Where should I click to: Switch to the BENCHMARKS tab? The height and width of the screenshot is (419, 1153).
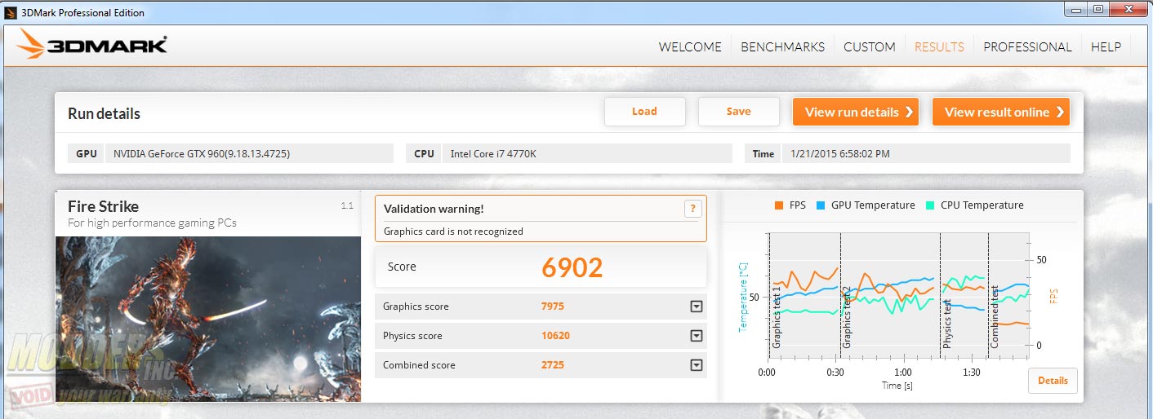[x=782, y=46]
